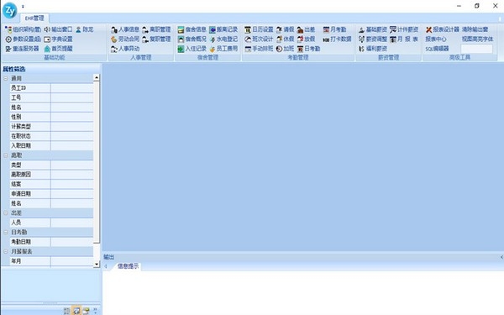Switch to the EHR管理 ribbon tab
This screenshot has height=315, width=504.
tap(34, 18)
